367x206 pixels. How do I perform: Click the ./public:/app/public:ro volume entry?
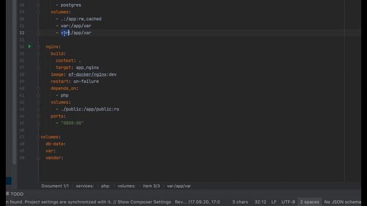point(90,109)
